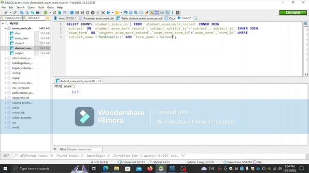Viewport: 309px width, 173px height.
Task: Click the favorites star icon by Table filter
Action: click(x=48, y=18)
